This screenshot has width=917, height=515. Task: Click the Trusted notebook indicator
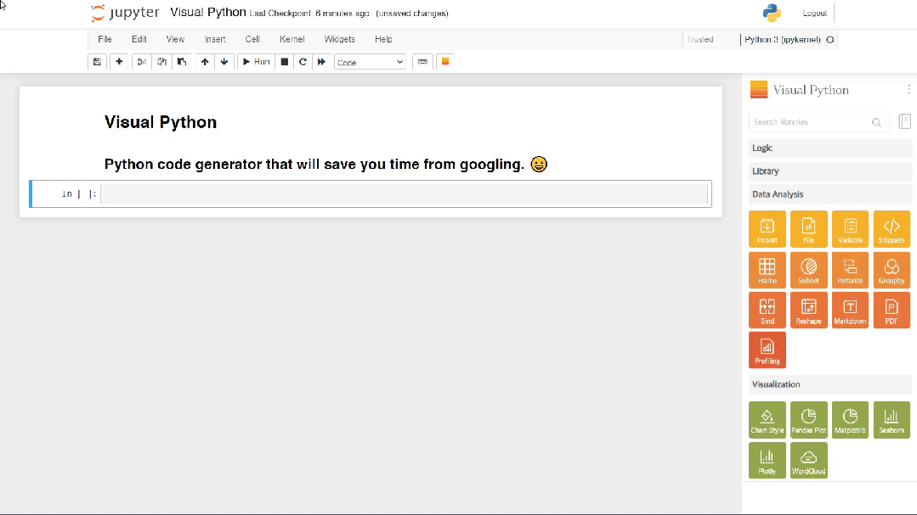tap(700, 40)
